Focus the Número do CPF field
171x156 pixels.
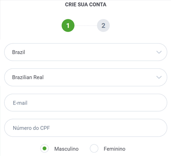(85, 128)
